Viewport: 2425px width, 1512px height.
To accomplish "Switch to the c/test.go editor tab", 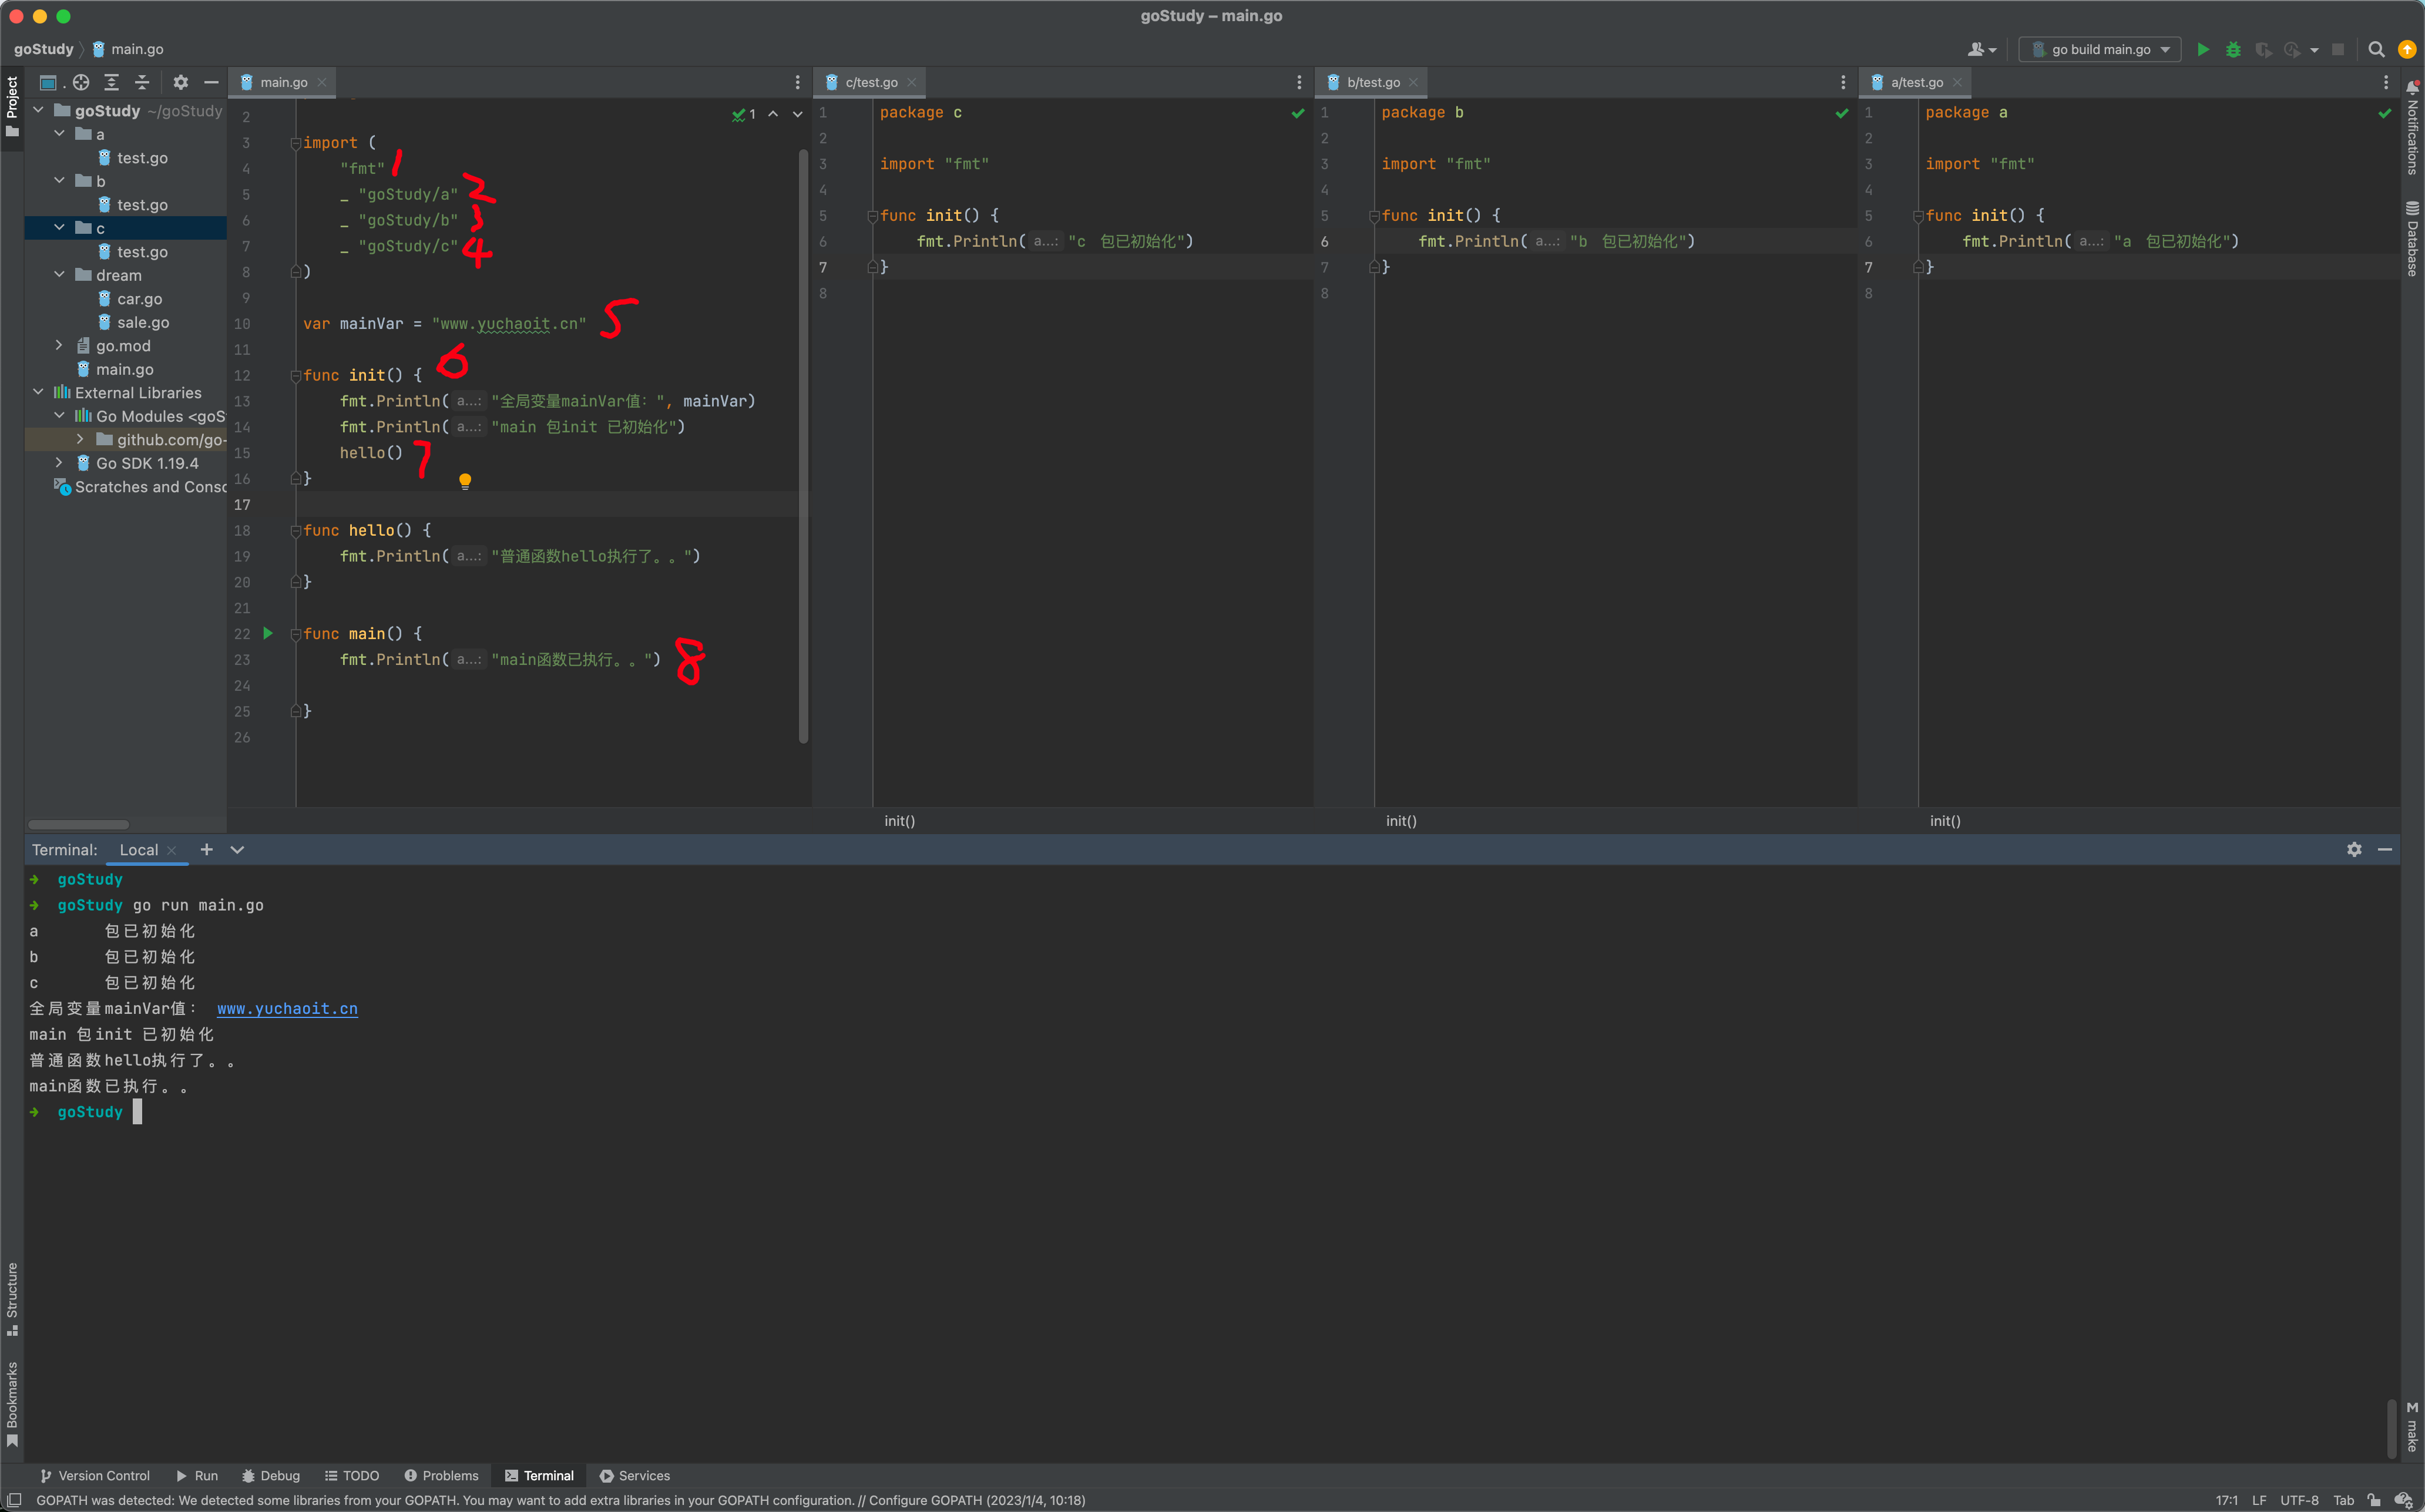I will click(x=870, y=82).
